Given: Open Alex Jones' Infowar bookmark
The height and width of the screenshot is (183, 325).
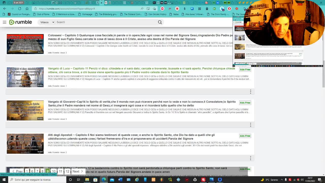Looking at the screenshot, I should tap(193, 14).
